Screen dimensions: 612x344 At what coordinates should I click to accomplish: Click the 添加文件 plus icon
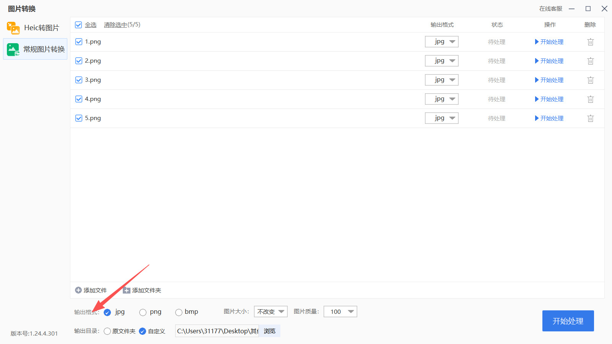78,290
